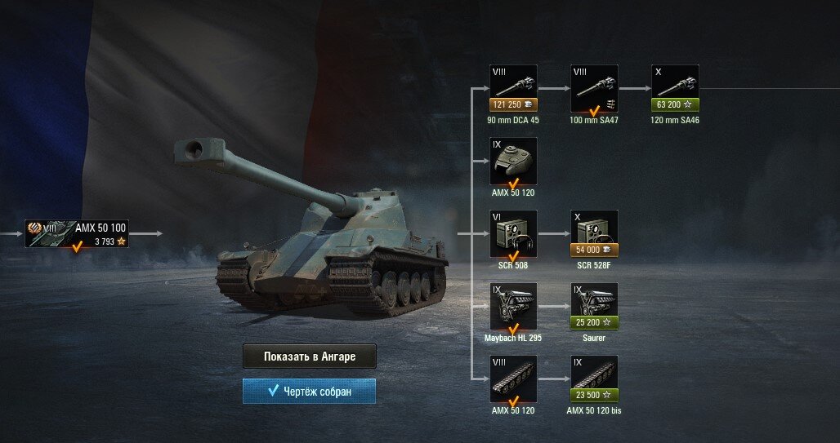Choose the SCR 508 radio module
840x443 pixels.
(513, 234)
